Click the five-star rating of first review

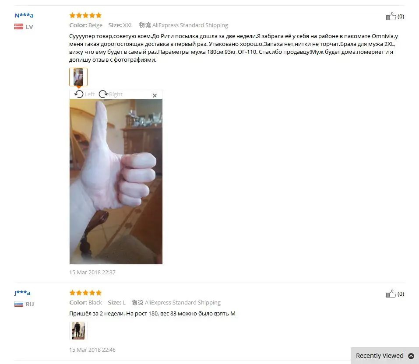click(85, 15)
